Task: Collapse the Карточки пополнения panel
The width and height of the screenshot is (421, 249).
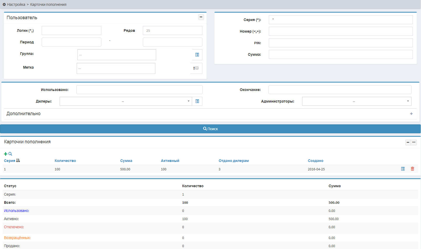Action: pyautogui.click(x=408, y=142)
